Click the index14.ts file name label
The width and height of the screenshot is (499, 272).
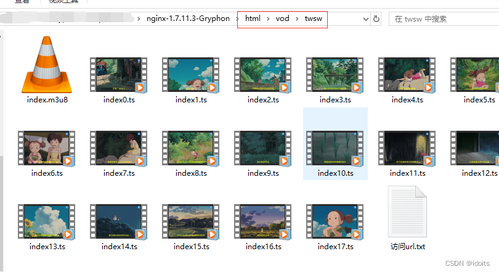coord(120,247)
